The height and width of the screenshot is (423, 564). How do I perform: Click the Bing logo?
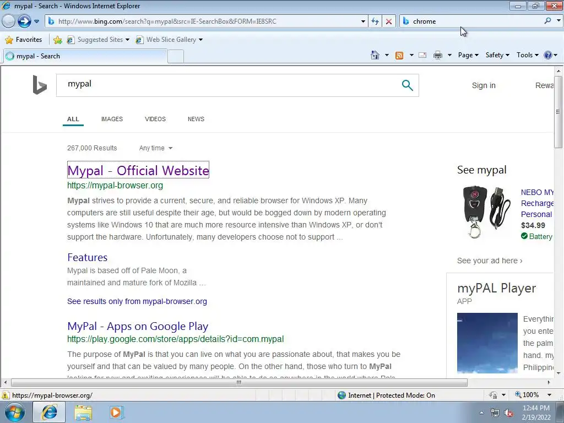point(40,85)
